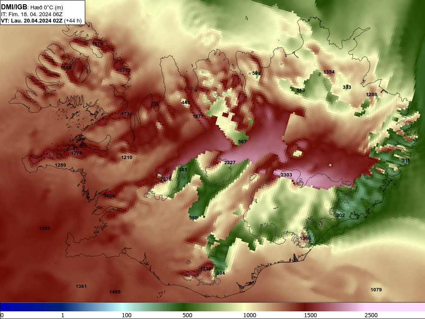This screenshot has height=319, width=425.
Task: Click the value 1877 on the map
Action: tap(198, 116)
